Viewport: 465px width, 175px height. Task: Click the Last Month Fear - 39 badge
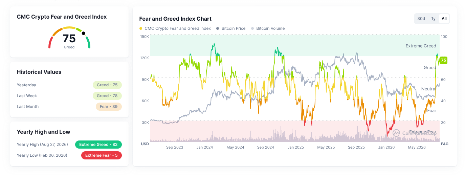pyautogui.click(x=109, y=107)
